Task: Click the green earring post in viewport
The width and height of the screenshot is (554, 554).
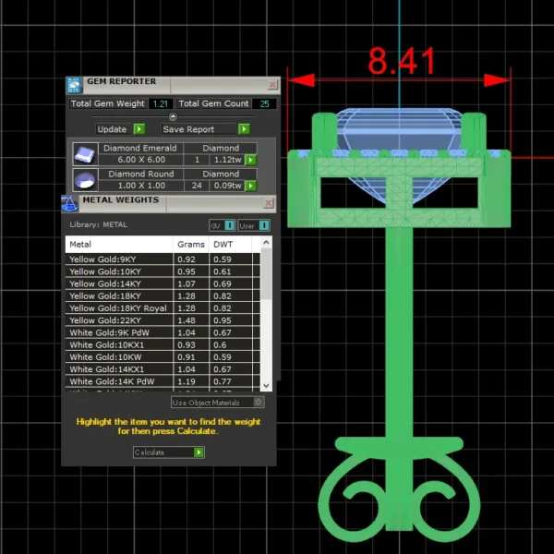Action: coord(399,332)
